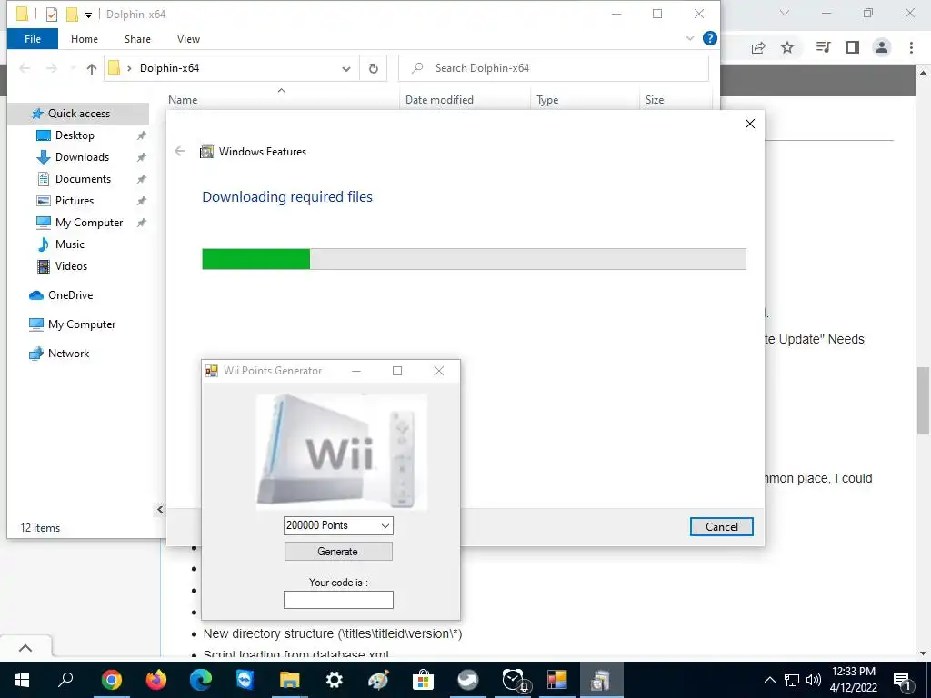Click the Your code output field

coord(338,600)
